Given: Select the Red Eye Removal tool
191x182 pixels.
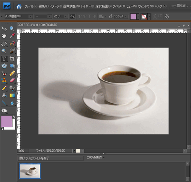Looking at the screenshot, I should [x=4, y=74].
